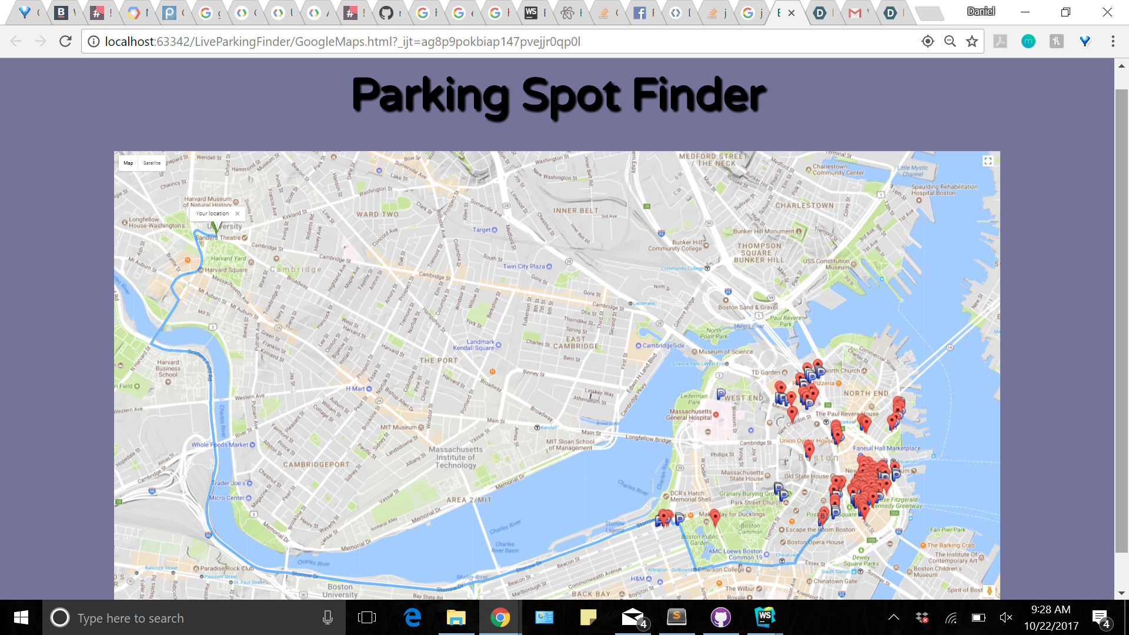Click Whole Foods Market label
The image size is (1129, 635).
coord(223,445)
